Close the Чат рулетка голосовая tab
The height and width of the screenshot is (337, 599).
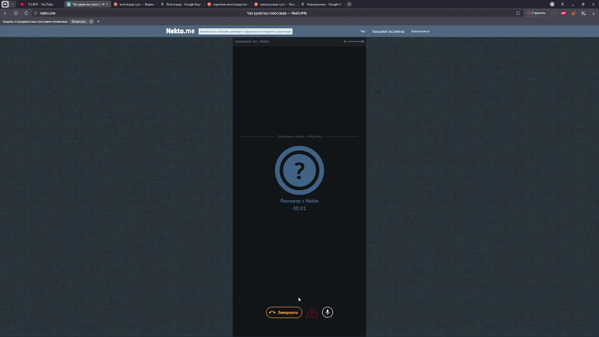pos(107,4)
